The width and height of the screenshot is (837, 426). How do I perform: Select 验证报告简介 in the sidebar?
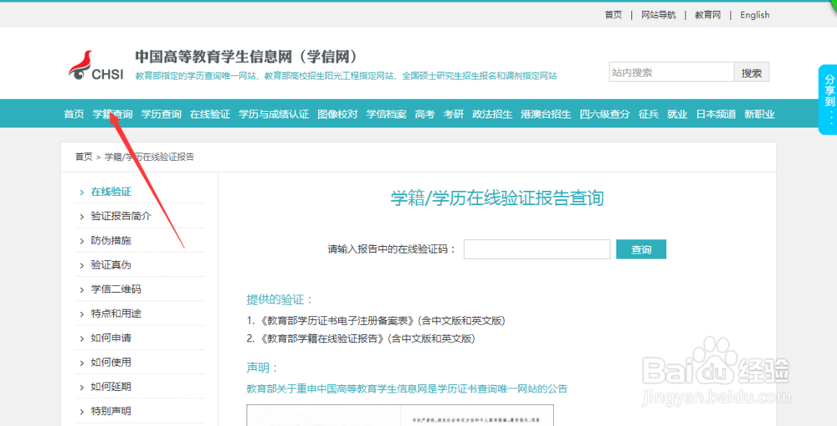[x=121, y=216]
